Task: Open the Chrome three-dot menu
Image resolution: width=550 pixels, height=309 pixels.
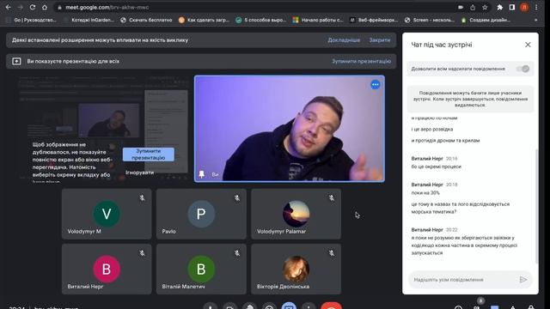Action: [x=536, y=7]
